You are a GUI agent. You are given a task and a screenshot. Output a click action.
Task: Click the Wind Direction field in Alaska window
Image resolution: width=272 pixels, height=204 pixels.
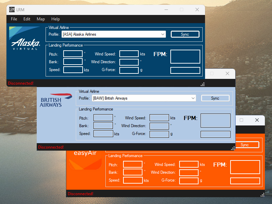129,62
